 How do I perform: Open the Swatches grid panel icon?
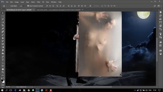pos(160,45)
